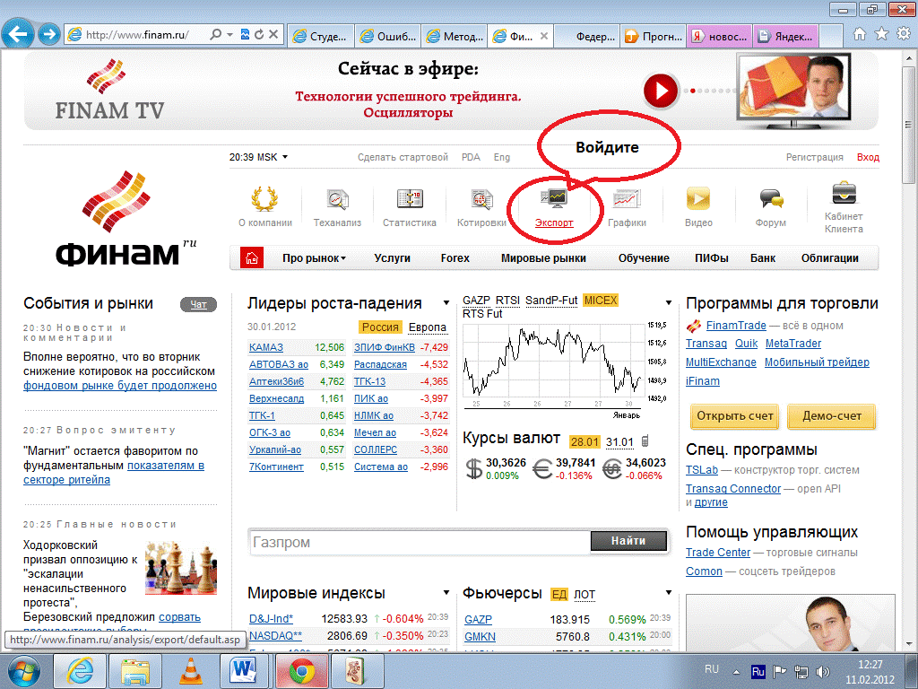Open the Кабинет Клиента briefcase icon
Image resolution: width=918 pixels, height=689 pixels.
(844, 194)
